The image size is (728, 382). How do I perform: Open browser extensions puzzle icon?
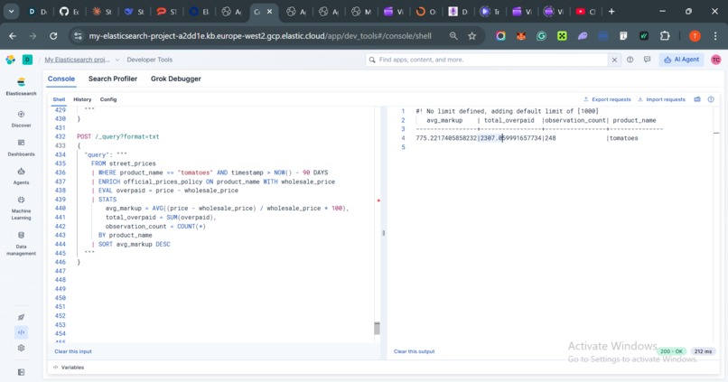665,36
